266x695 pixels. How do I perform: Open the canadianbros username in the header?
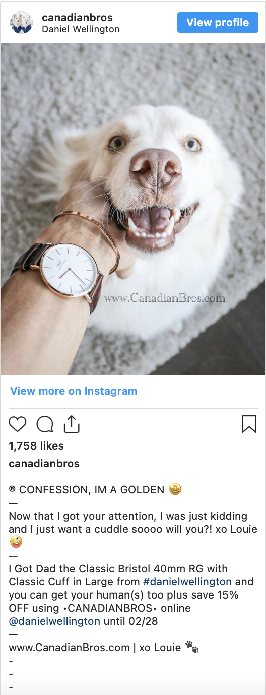77,18
